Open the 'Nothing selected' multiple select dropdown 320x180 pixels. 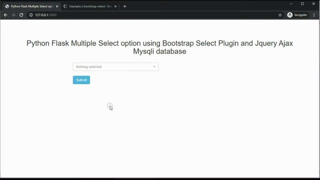click(115, 66)
